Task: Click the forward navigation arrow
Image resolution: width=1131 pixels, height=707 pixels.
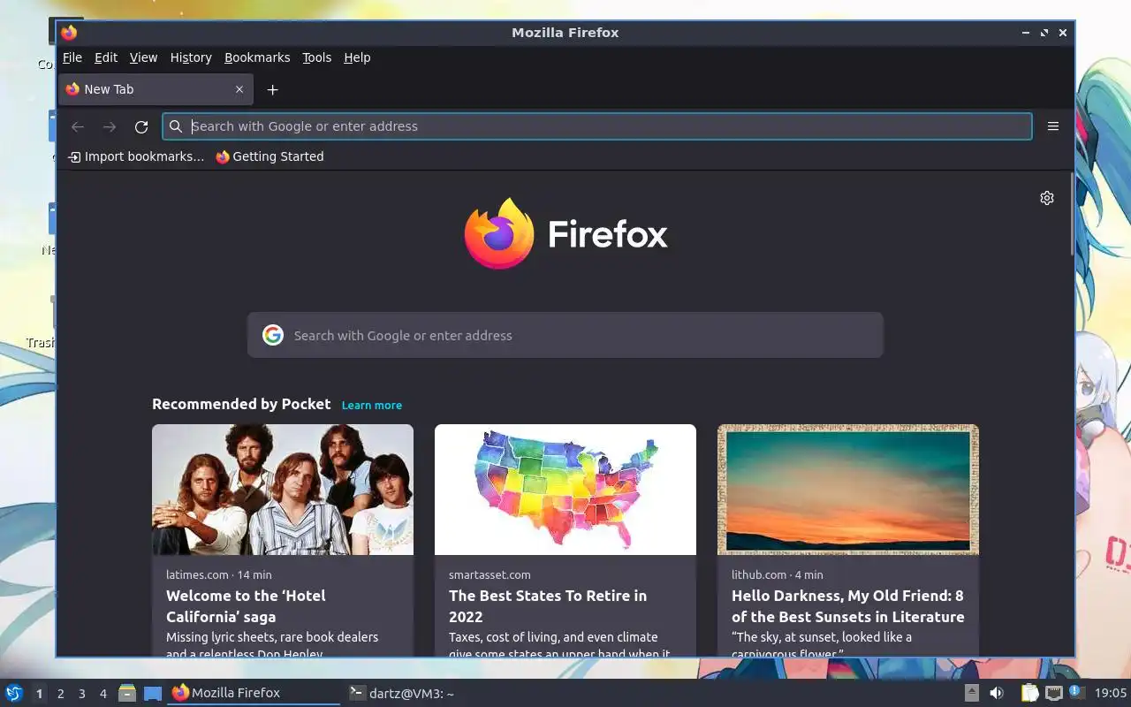Action: click(110, 126)
